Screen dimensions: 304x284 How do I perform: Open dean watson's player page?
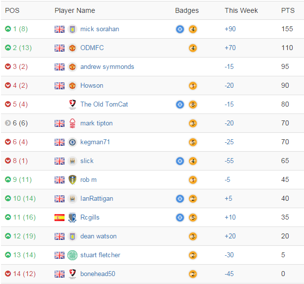[98, 236]
